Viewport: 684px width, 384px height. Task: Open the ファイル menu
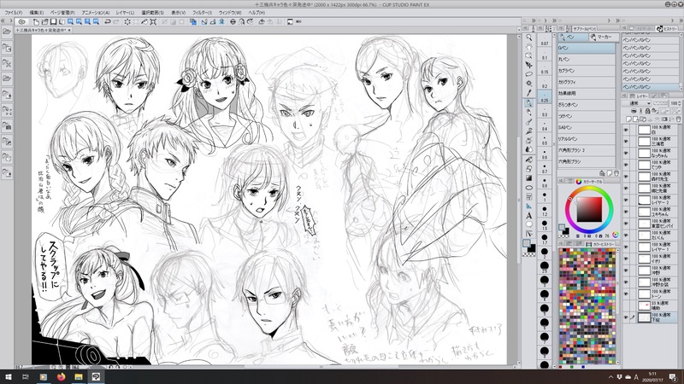point(13,13)
